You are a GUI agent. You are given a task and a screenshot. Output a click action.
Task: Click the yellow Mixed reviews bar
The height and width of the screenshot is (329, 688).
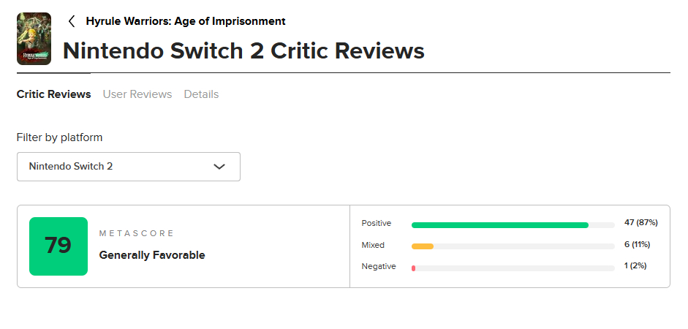tap(423, 246)
